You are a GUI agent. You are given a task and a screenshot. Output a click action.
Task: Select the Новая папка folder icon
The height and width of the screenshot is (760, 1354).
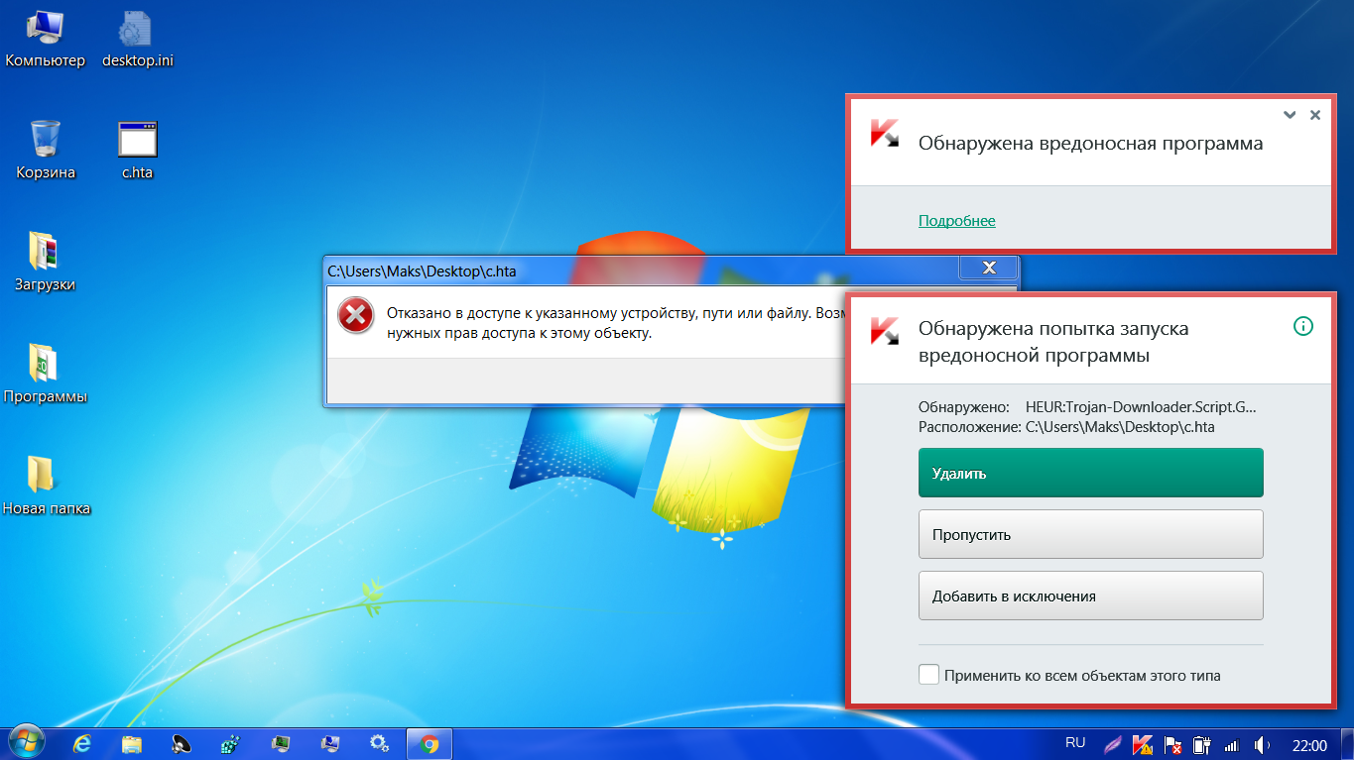(x=46, y=487)
